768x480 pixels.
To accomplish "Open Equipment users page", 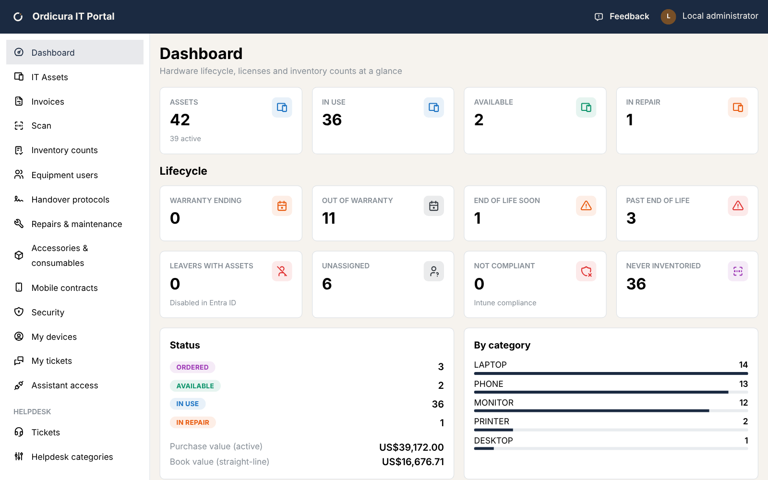I will click(x=75, y=175).
